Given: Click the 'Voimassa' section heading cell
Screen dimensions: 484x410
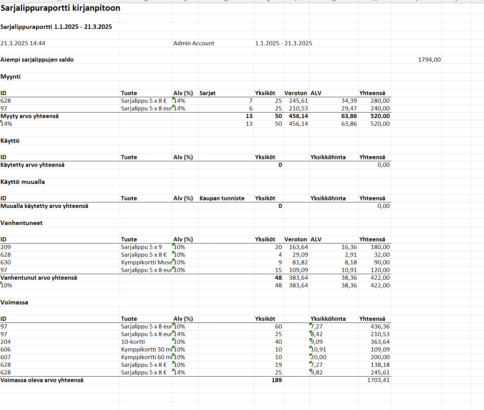Looking at the screenshot, I should (14, 302).
